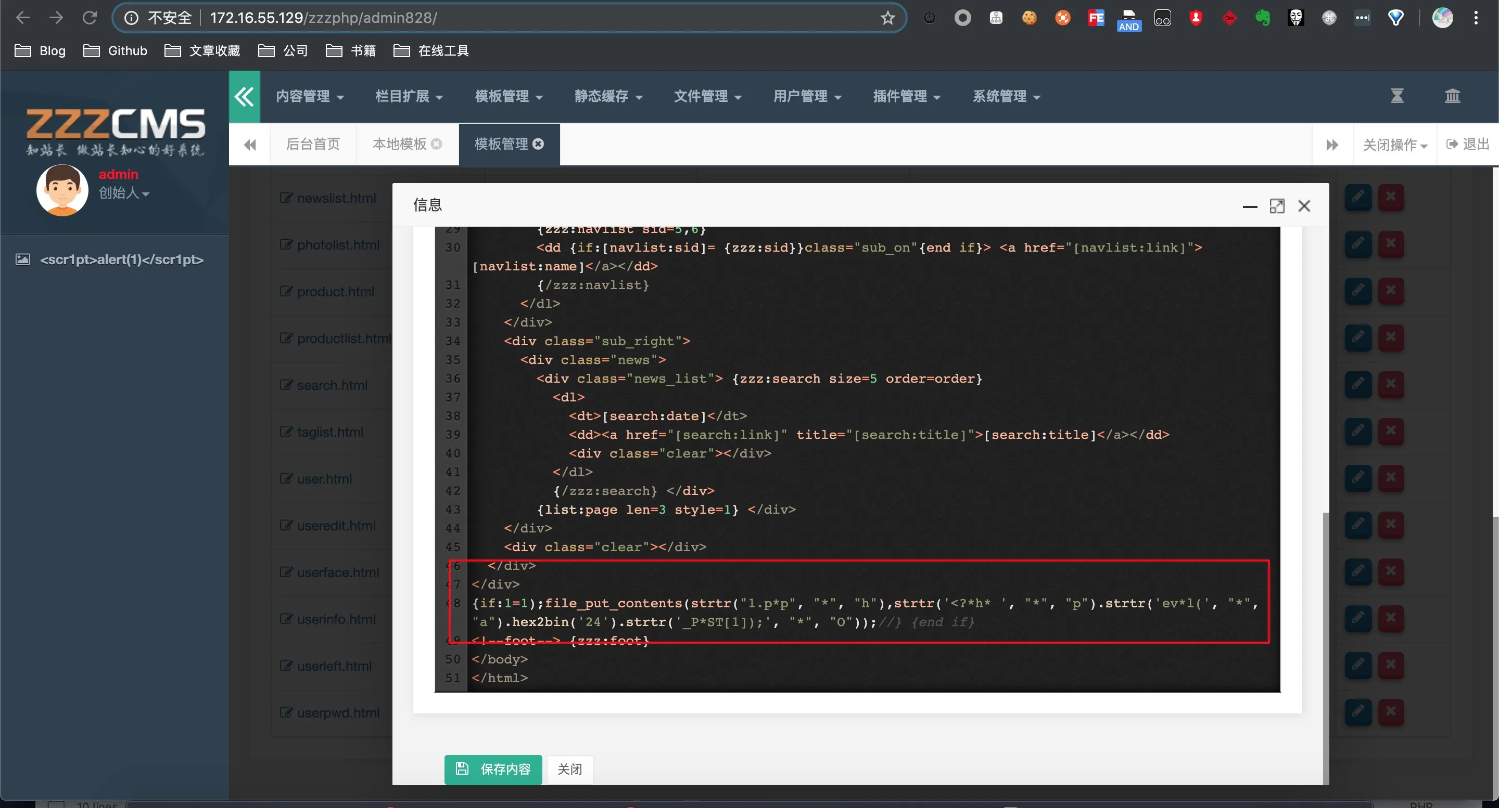The width and height of the screenshot is (1499, 808).
Task: Collapse sidebar with double-chevron icon
Action: click(x=245, y=97)
